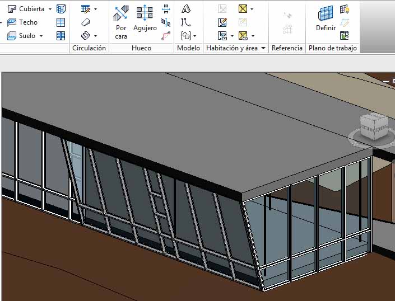Choose the ramp tool in Circulación
395x301 pixels.
tap(85, 22)
